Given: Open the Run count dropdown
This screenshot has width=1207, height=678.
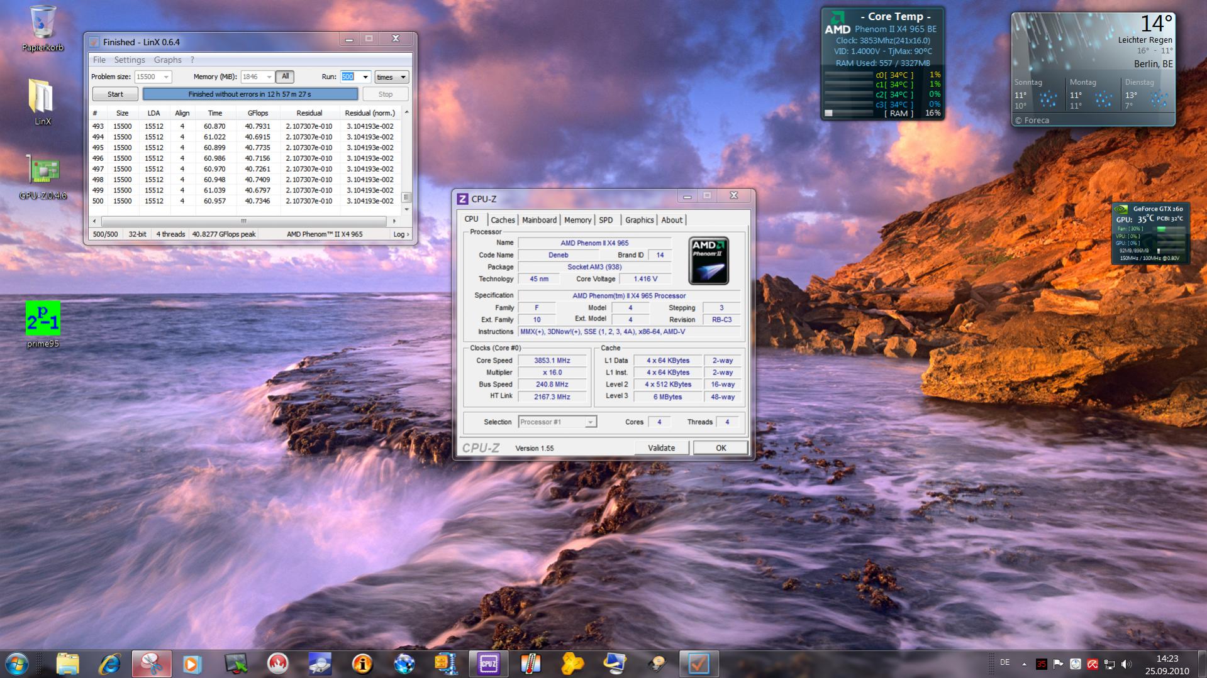Looking at the screenshot, I should click(x=365, y=77).
